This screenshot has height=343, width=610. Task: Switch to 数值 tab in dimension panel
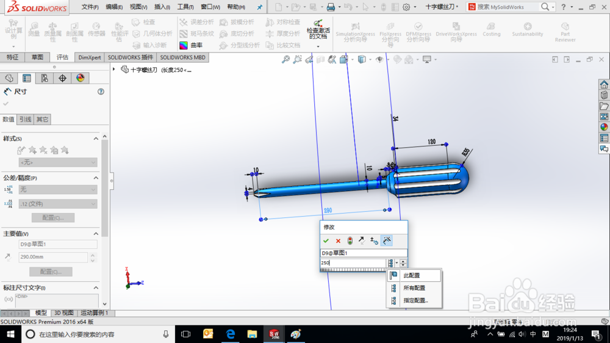[9, 119]
